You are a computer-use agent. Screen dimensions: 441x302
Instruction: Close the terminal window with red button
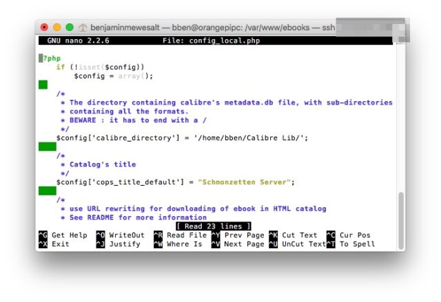45,28
